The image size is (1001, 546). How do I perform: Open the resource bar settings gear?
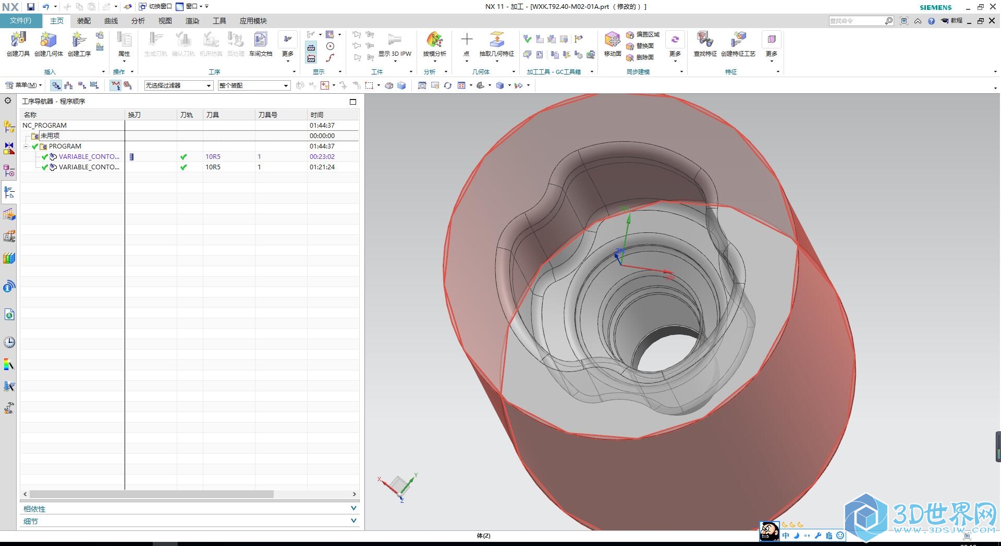(8, 101)
